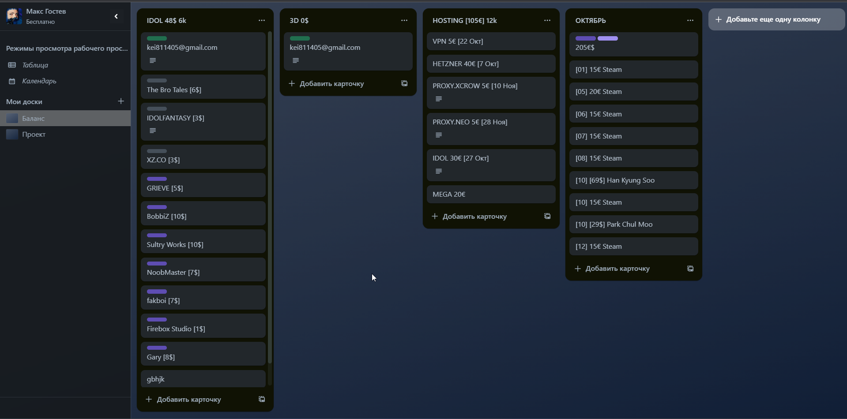
Task: Click description icon on PROXY.NEO card
Action: tap(439, 135)
